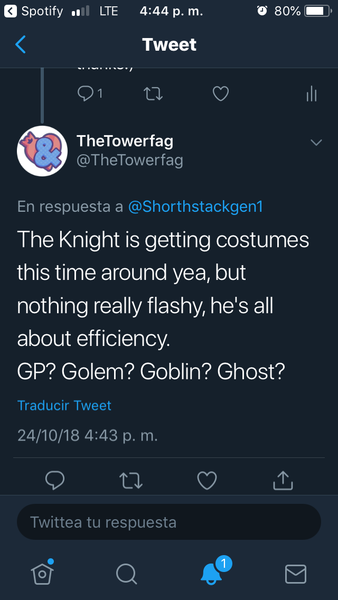Screen dimensions: 338x600
Task: Open the Search tab
Action: click(x=126, y=573)
